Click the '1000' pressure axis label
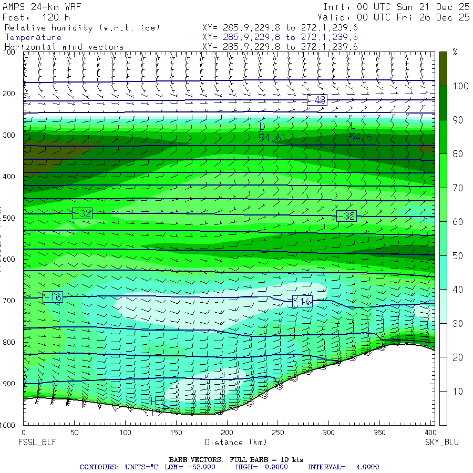The image size is (473, 473). [7, 425]
